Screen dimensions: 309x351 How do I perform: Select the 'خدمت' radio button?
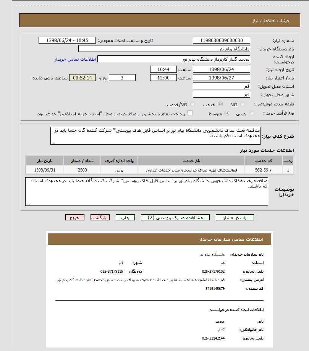[220, 104]
